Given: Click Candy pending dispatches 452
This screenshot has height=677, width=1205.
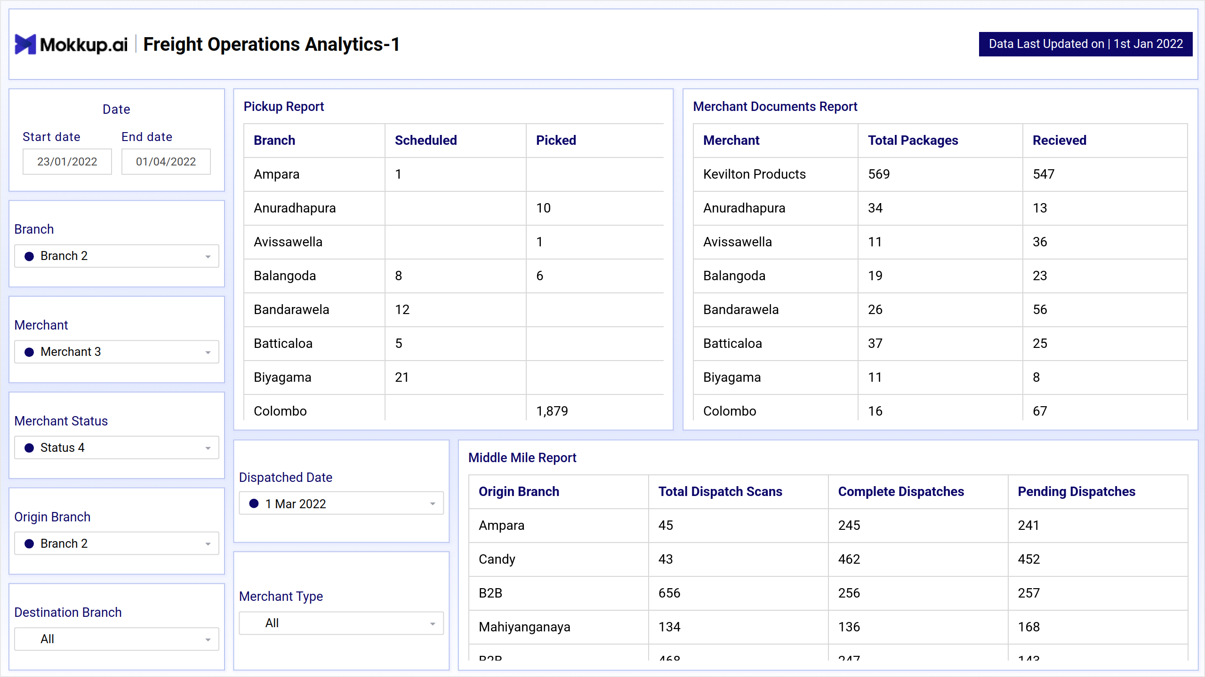Looking at the screenshot, I should pos(1028,559).
